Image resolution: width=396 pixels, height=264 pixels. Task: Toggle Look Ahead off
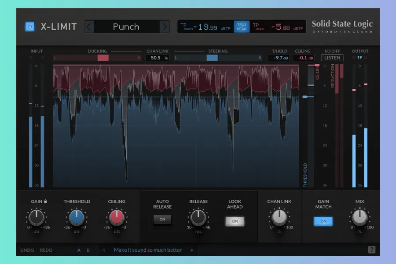[x=235, y=221]
